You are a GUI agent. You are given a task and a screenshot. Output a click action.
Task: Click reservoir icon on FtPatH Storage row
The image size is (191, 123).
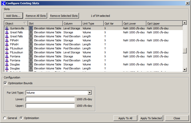click(x=7, y=40)
